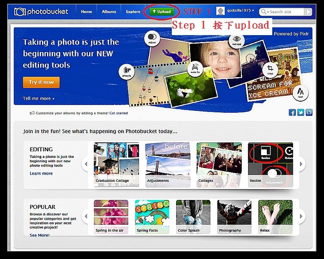Image resolution: width=324 pixels, height=259 pixels.
Task: Open the Spring Facts thumbnail
Action: pos(152,217)
